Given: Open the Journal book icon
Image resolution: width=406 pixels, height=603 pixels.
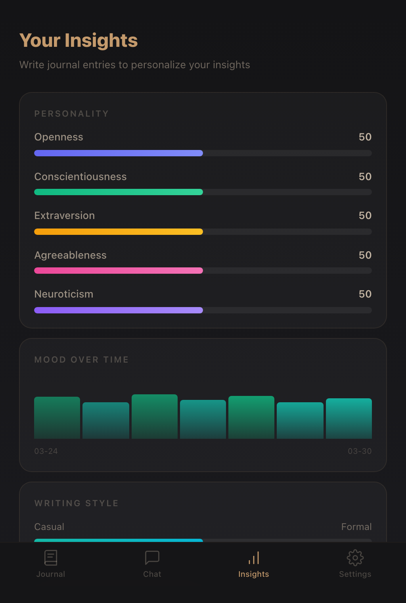Looking at the screenshot, I should (51, 557).
